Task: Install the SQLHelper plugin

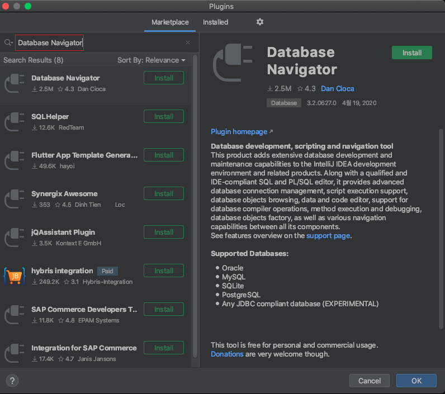Action: [164, 116]
